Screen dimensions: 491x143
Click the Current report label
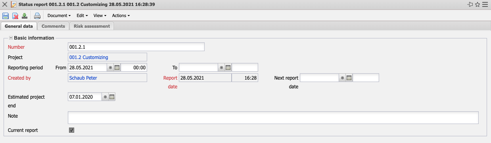point(23,130)
